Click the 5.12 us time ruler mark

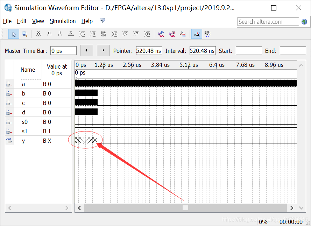tap(189, 65)
